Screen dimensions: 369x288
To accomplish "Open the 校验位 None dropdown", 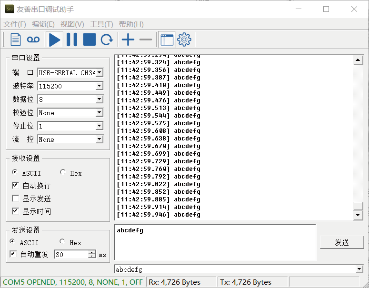I will [x=100, y=113].
